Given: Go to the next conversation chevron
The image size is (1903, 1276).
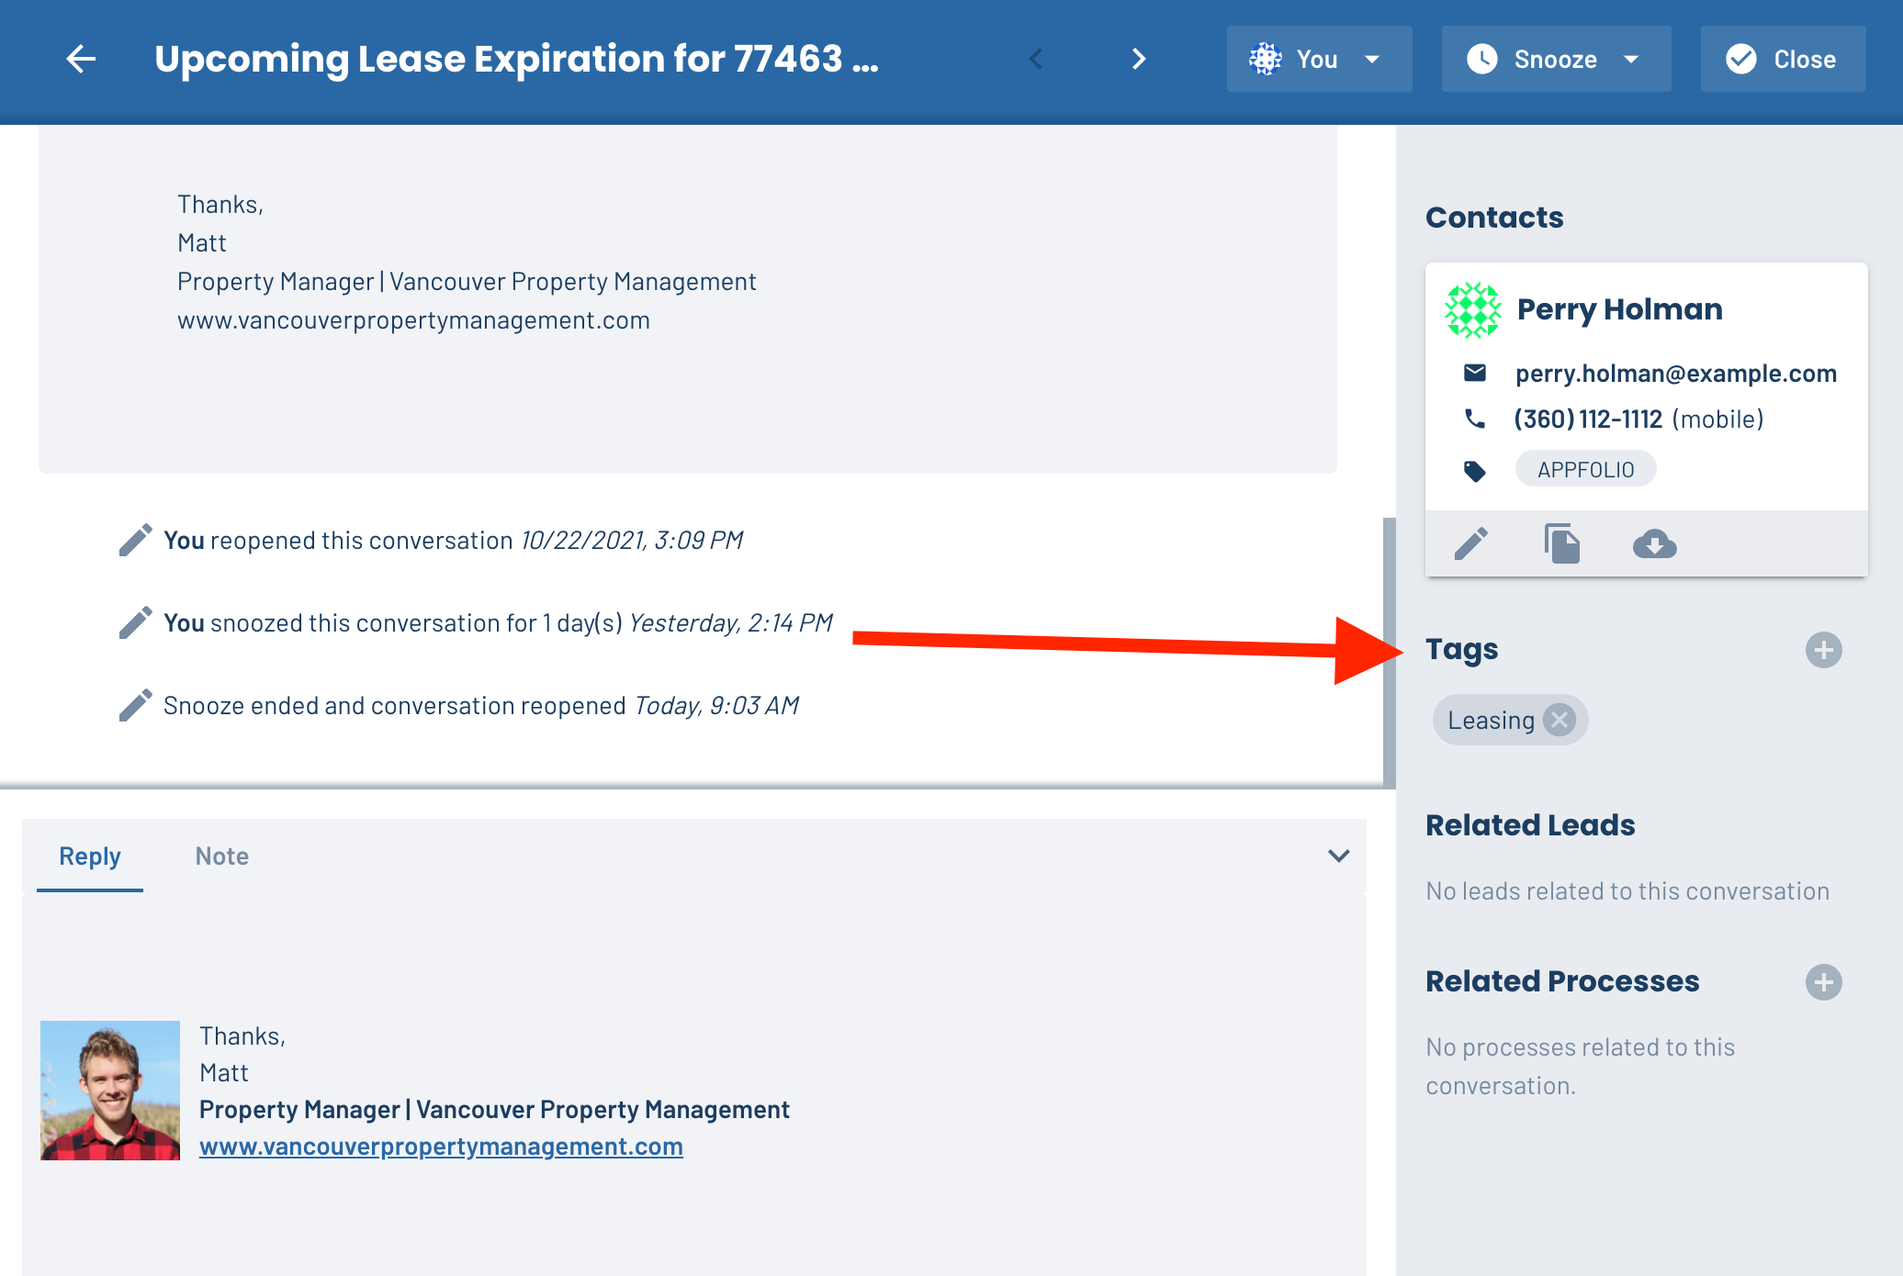Looking at the screenshot, I should (x=1139, y=59).
